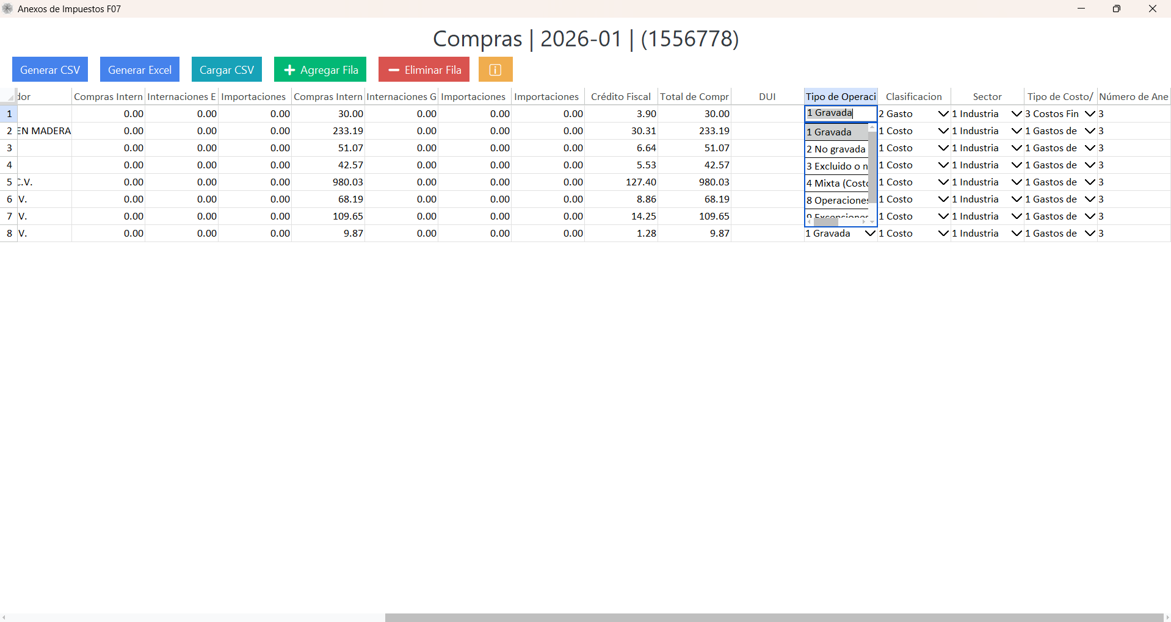
Task: Click the app icon in the title bar
Action: (8, 9)
